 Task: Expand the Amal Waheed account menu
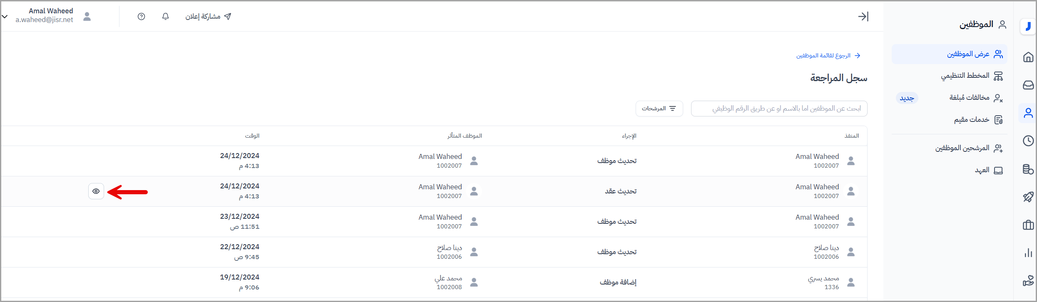click(x=5, y=17)
